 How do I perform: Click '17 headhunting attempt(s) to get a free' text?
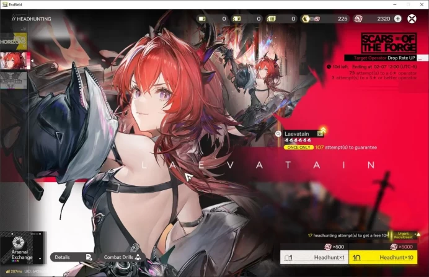point(347,235)
